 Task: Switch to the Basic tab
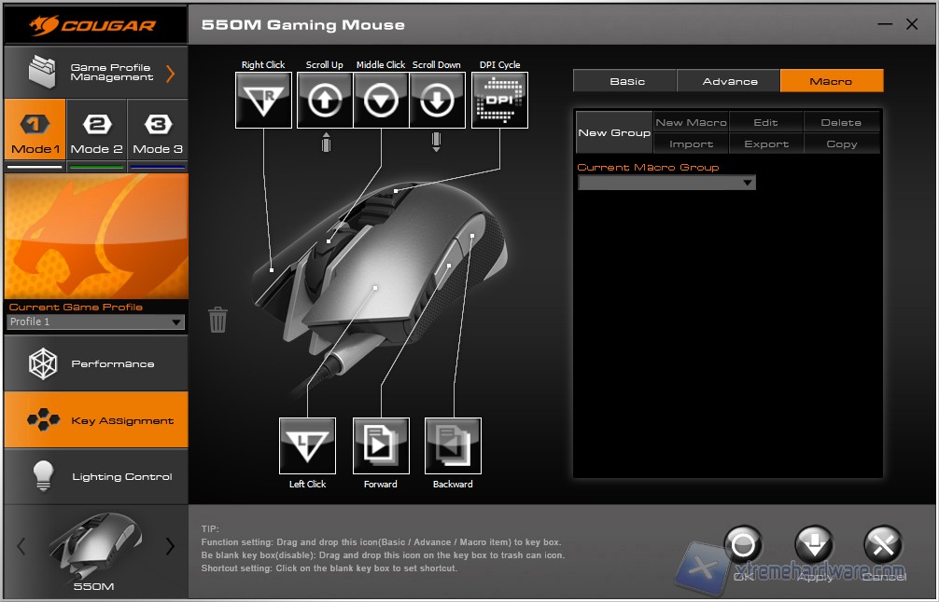[626, 81]
